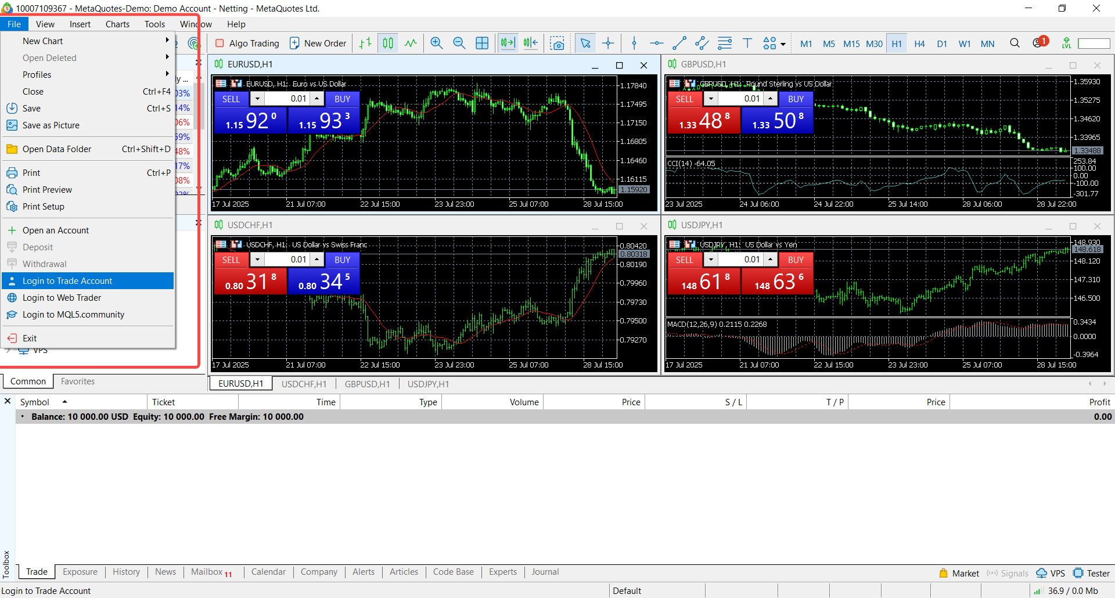Toggle the Algo Trading button
This screenshot has width=1115, height=598.
tap(247, 44)
